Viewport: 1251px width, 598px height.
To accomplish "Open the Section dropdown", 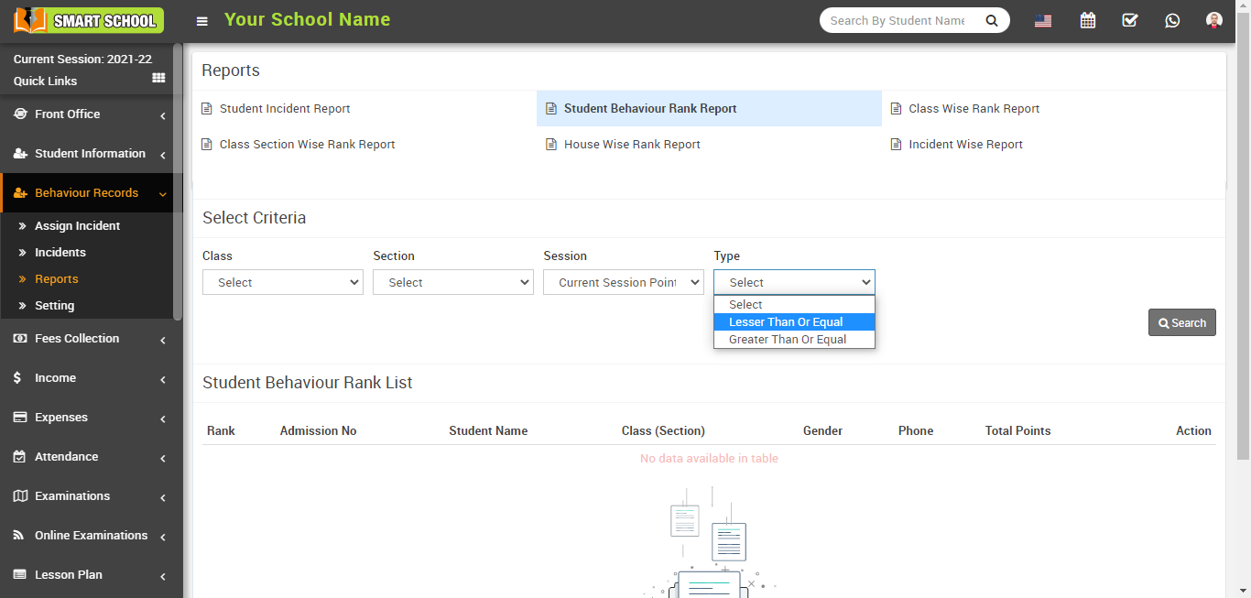I will pos(452,282).
